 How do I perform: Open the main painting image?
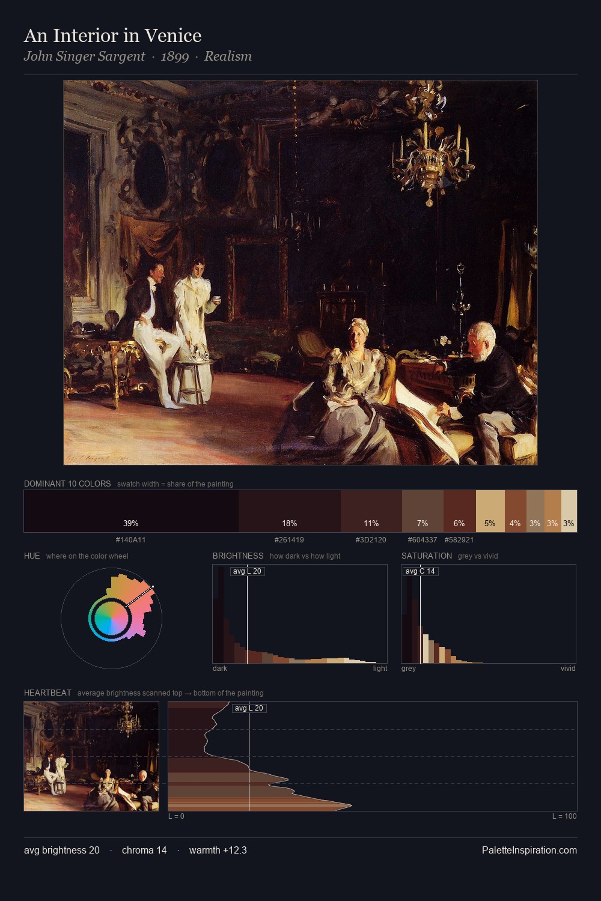300,273
